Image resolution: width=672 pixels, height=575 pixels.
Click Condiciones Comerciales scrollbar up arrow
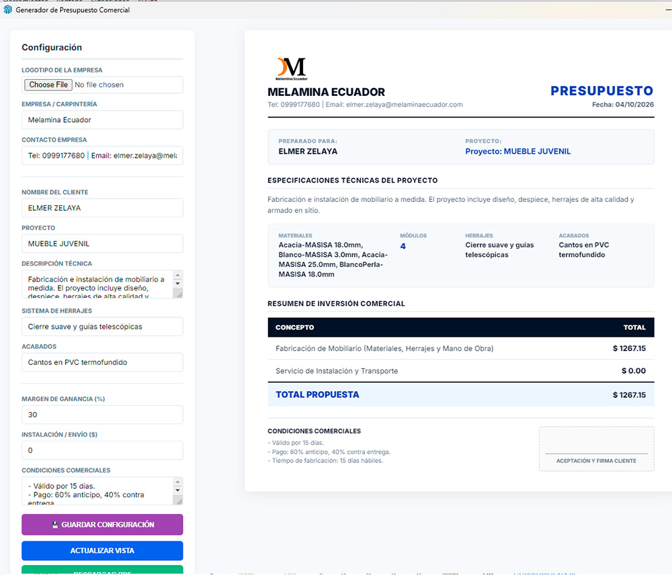click(x=178, y=482)
